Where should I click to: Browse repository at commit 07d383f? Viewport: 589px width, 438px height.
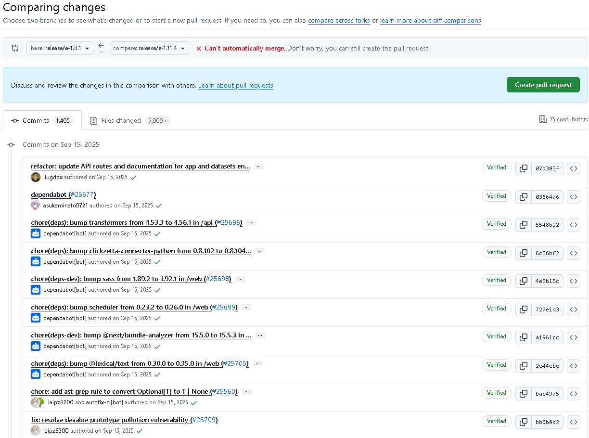574,168
